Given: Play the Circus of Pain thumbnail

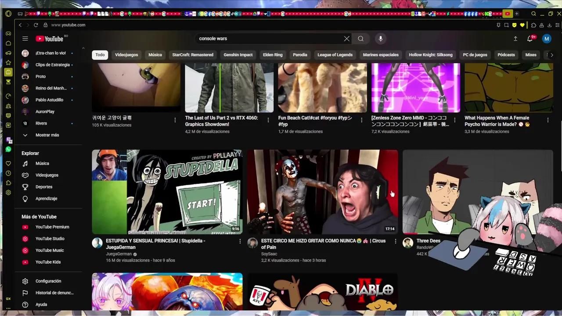Looking at the screenshot, I should click(322, 192).
